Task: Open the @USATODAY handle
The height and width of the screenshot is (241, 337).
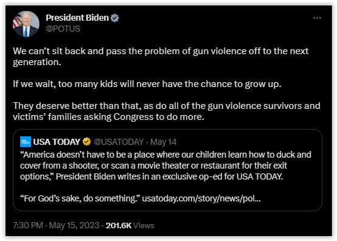Action: 119,142
